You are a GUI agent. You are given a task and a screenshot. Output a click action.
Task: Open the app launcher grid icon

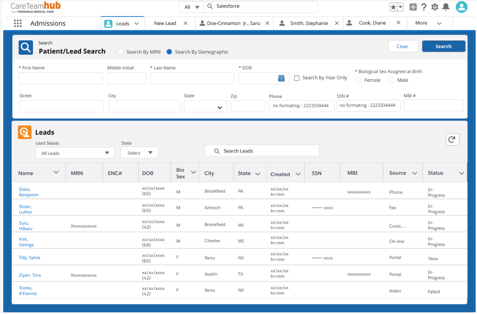18,24
